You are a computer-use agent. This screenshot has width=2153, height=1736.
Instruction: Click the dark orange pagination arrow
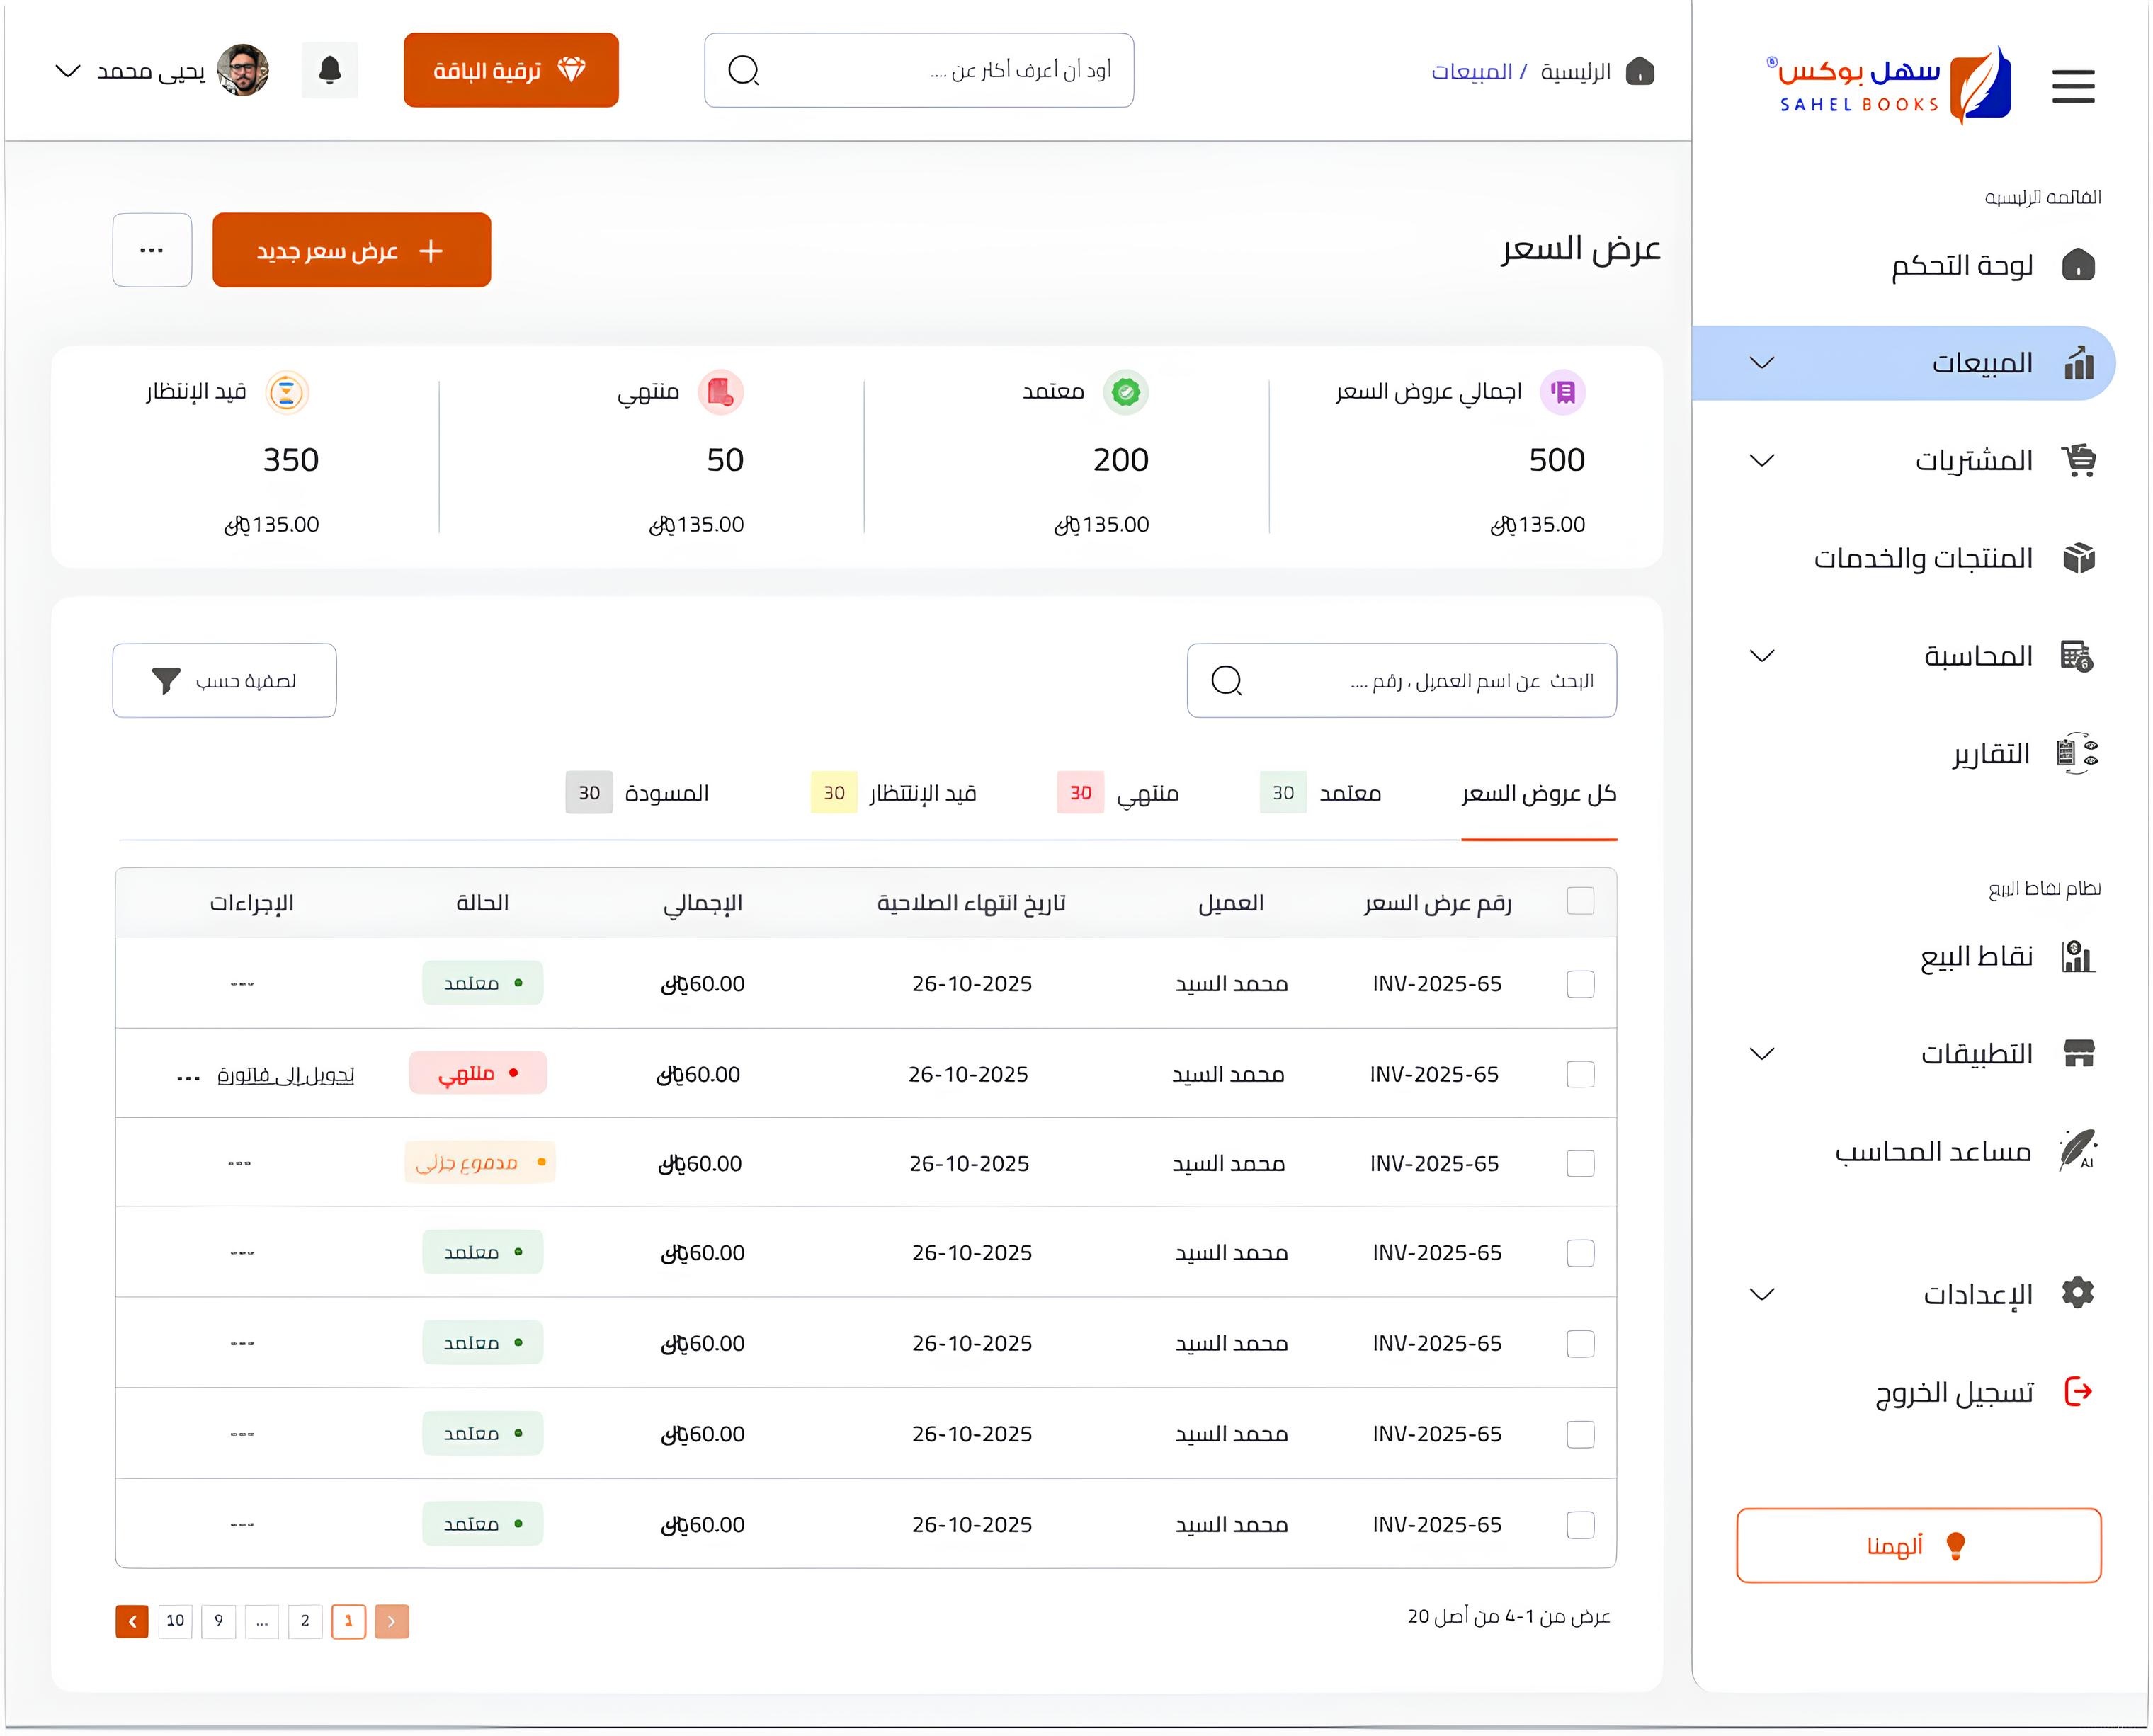point(132,1621)
